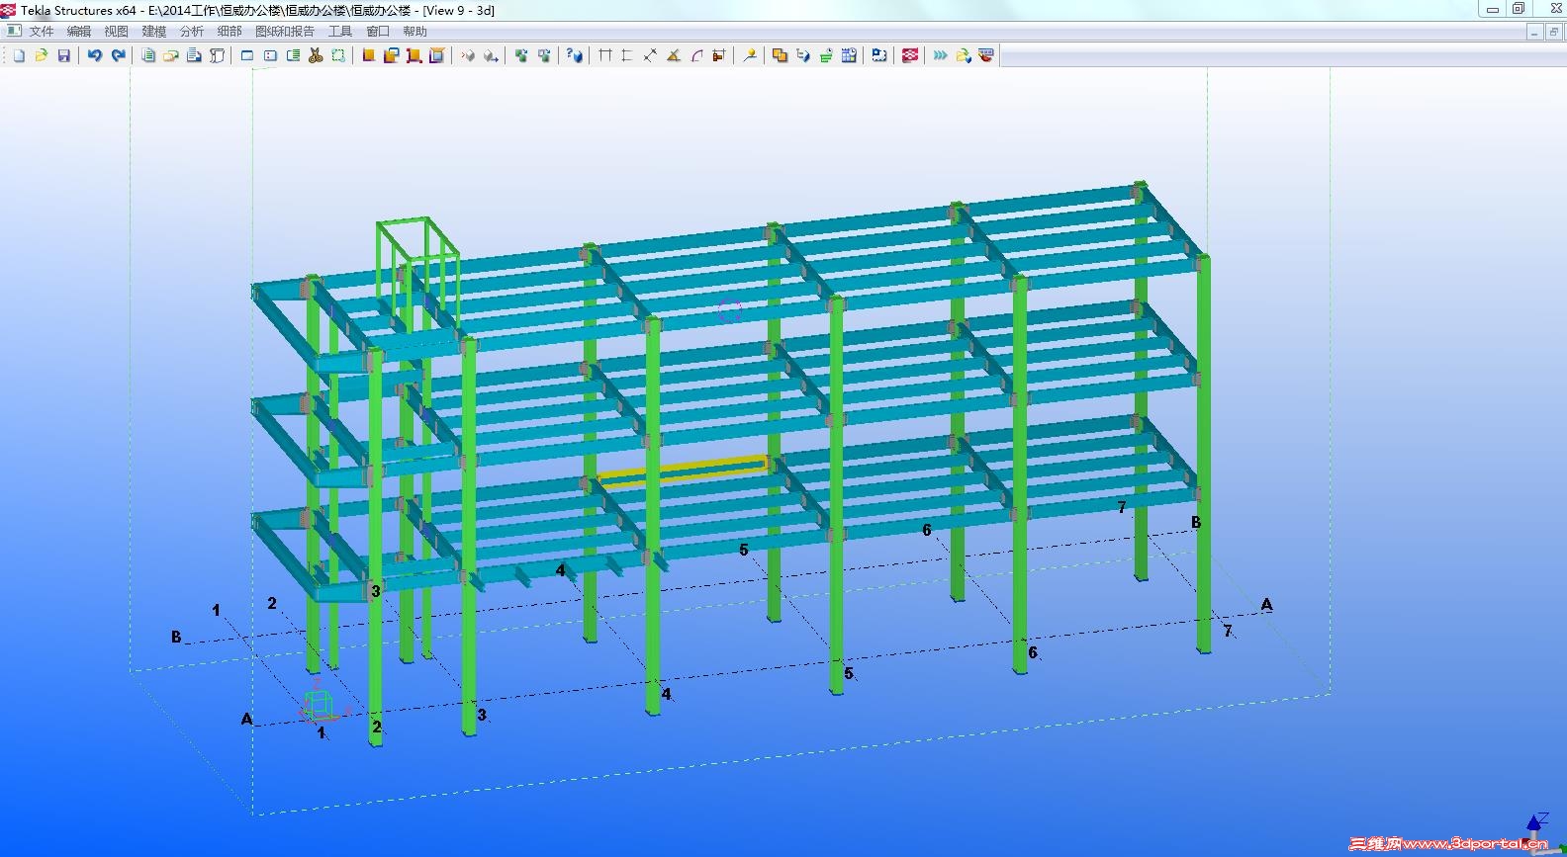Create a new model with the New icon
Screen dimensions: 1567x857
[19, 55]
